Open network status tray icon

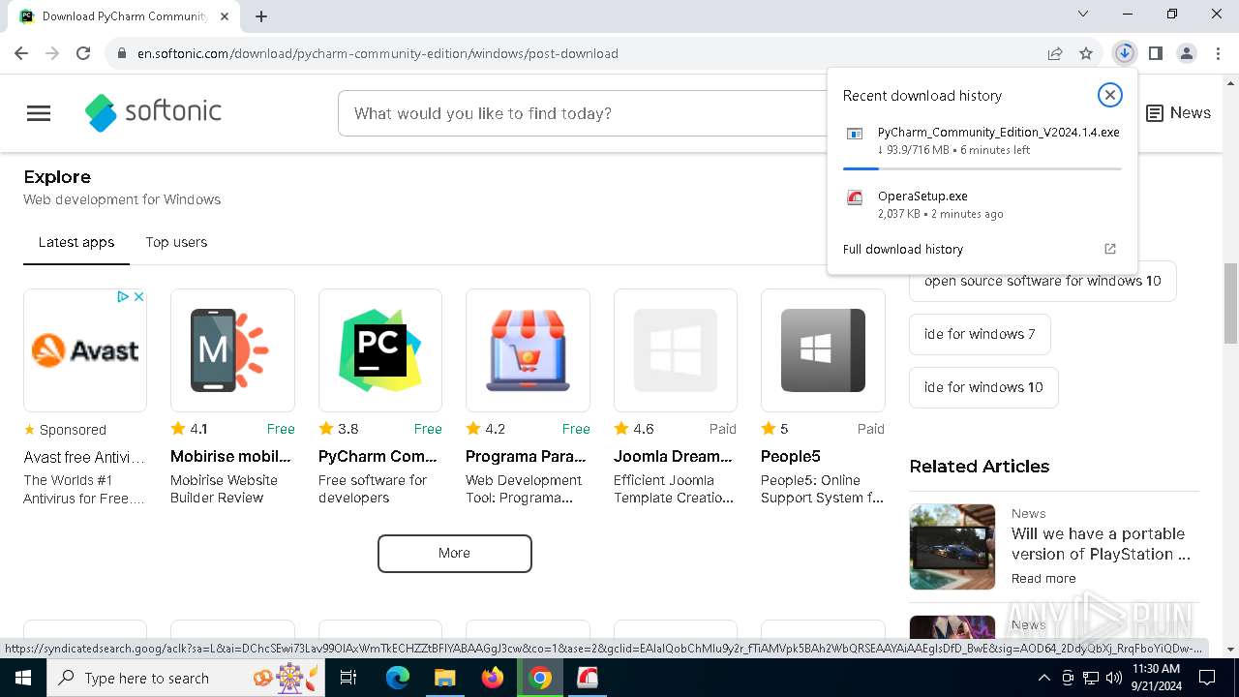[1091, 678]
